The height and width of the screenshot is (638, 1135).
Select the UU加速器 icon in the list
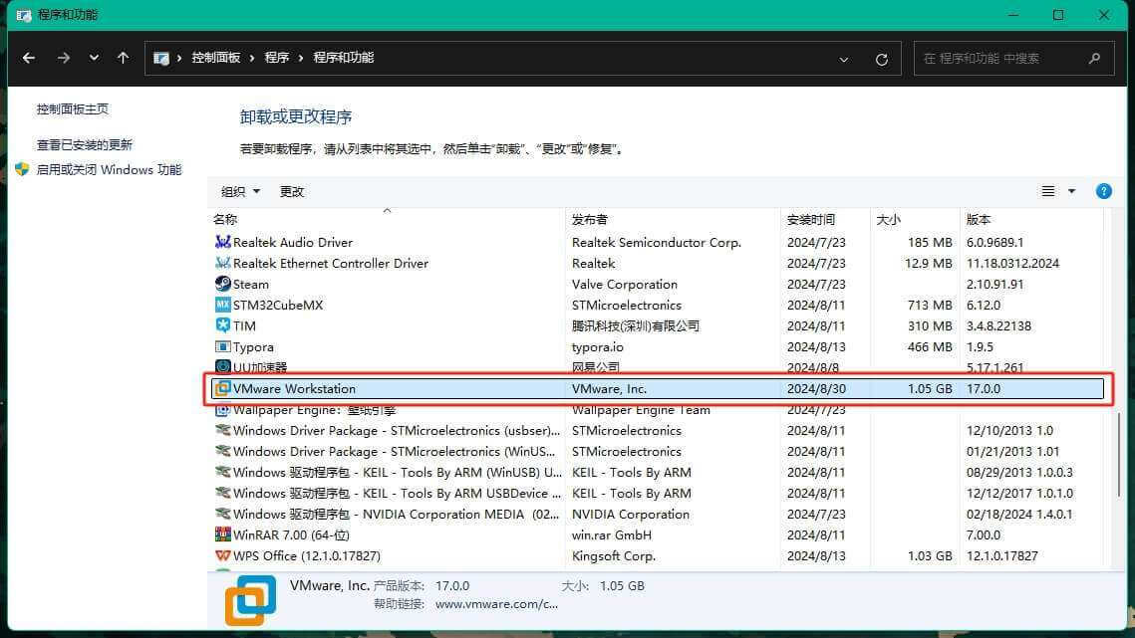pos(222,367)
